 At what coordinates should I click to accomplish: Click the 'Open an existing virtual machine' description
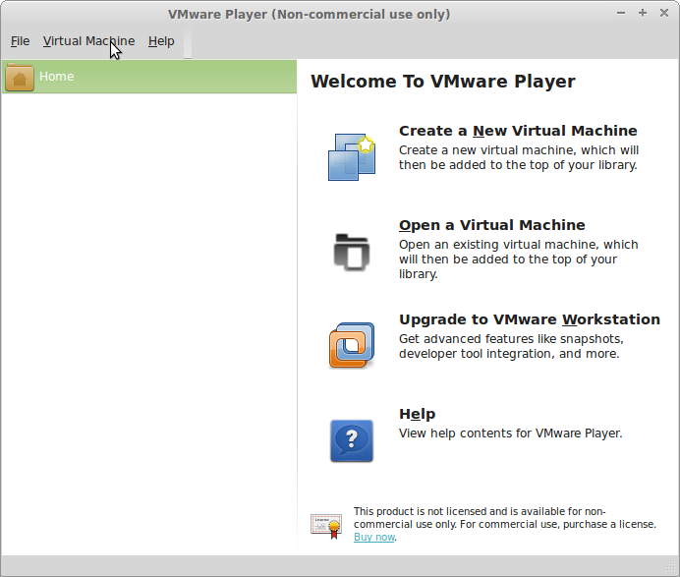click(519, 260)
